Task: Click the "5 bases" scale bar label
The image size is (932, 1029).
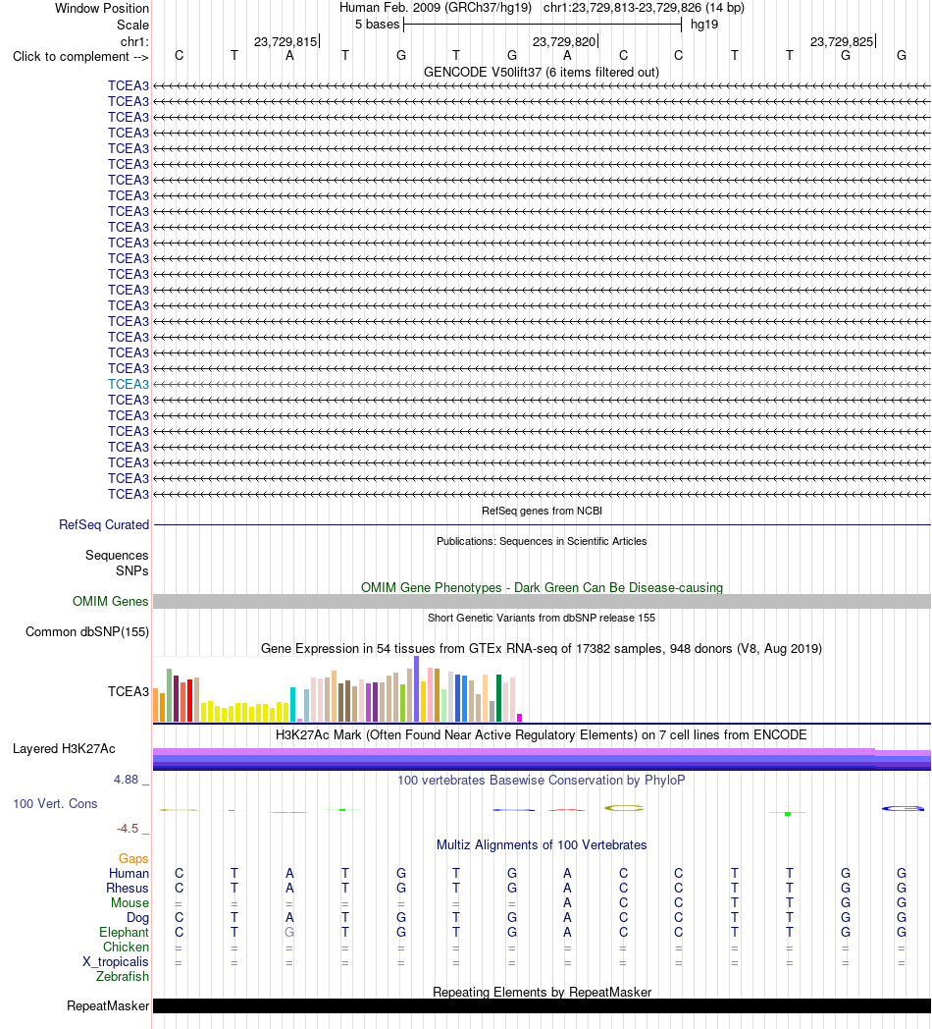Action: (377, 25)
